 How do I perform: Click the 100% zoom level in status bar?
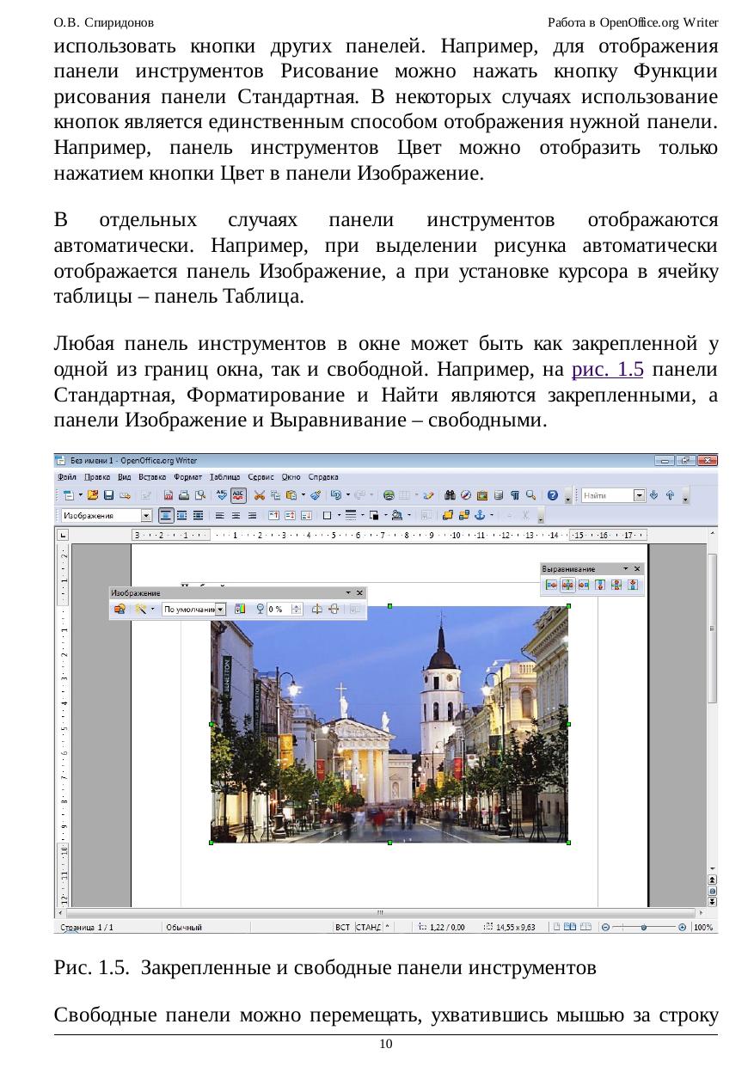point(703,927)
